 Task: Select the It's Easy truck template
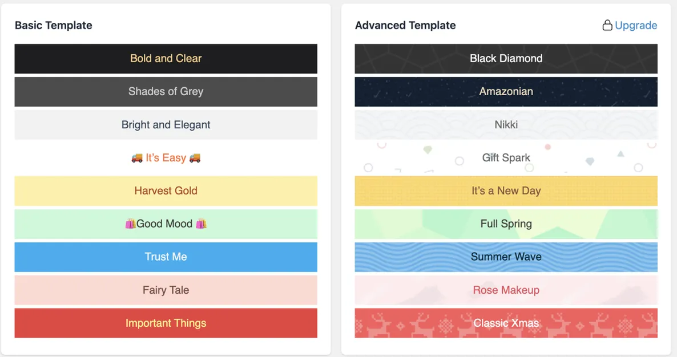(166, 158)
